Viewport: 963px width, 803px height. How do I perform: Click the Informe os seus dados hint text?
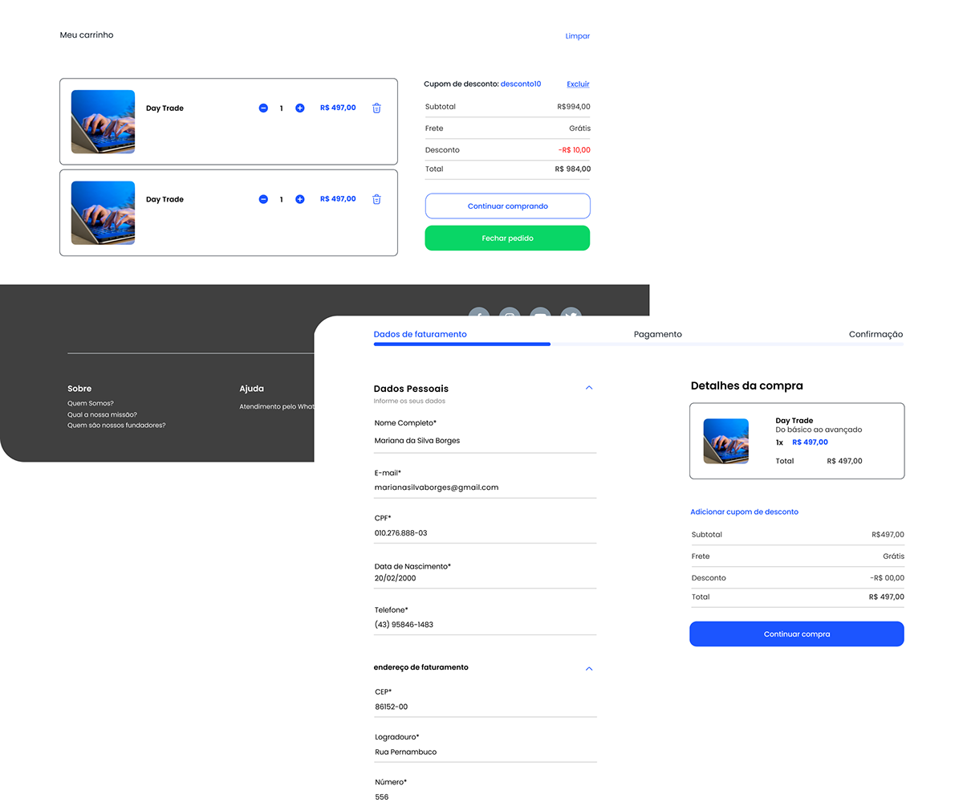409,401
